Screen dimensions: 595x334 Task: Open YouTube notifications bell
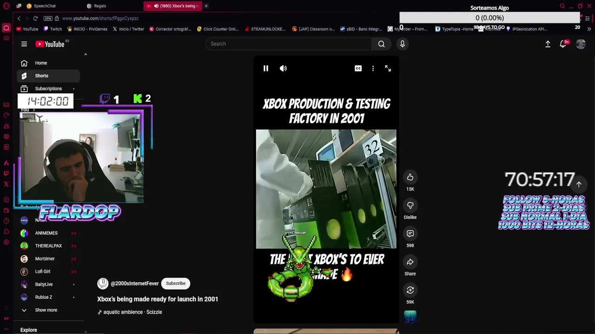pos(563,44)
